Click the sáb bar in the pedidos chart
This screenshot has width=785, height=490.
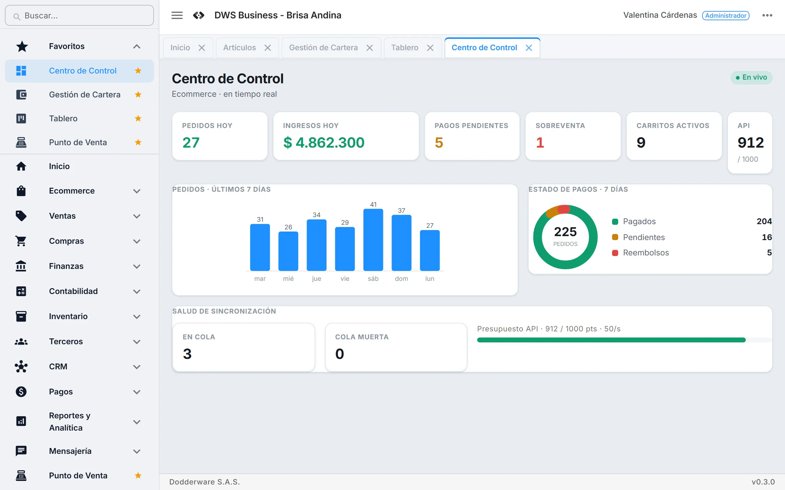[373, 239]
